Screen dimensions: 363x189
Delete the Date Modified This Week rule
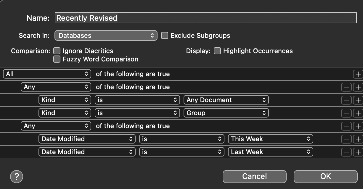pos(346,139)
